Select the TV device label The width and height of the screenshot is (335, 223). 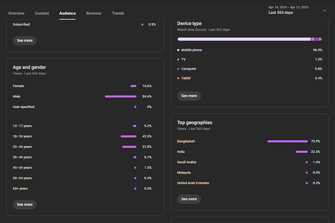pyautogui.click(x=184, y=59)
